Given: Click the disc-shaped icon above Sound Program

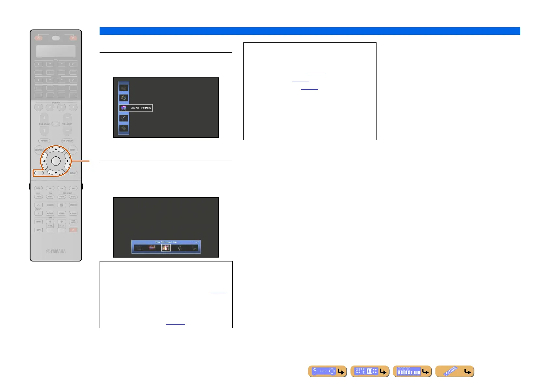Looking at the screenshot, I should click(x=124, y=98).
